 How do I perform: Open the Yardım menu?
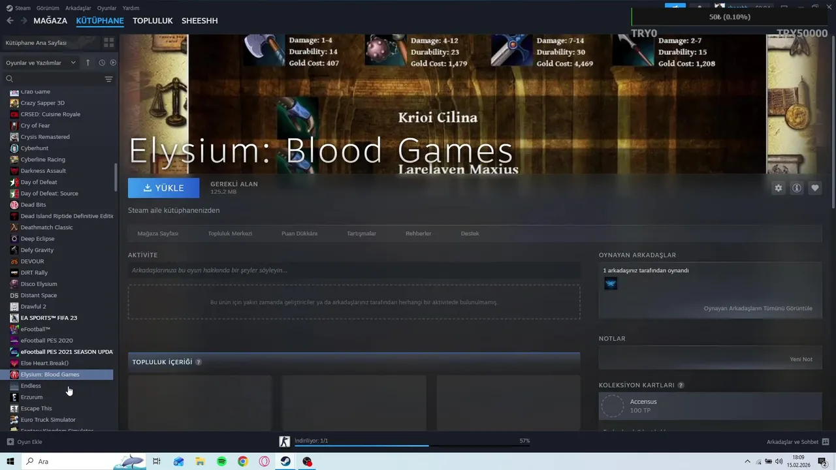(x=131, y=8)
